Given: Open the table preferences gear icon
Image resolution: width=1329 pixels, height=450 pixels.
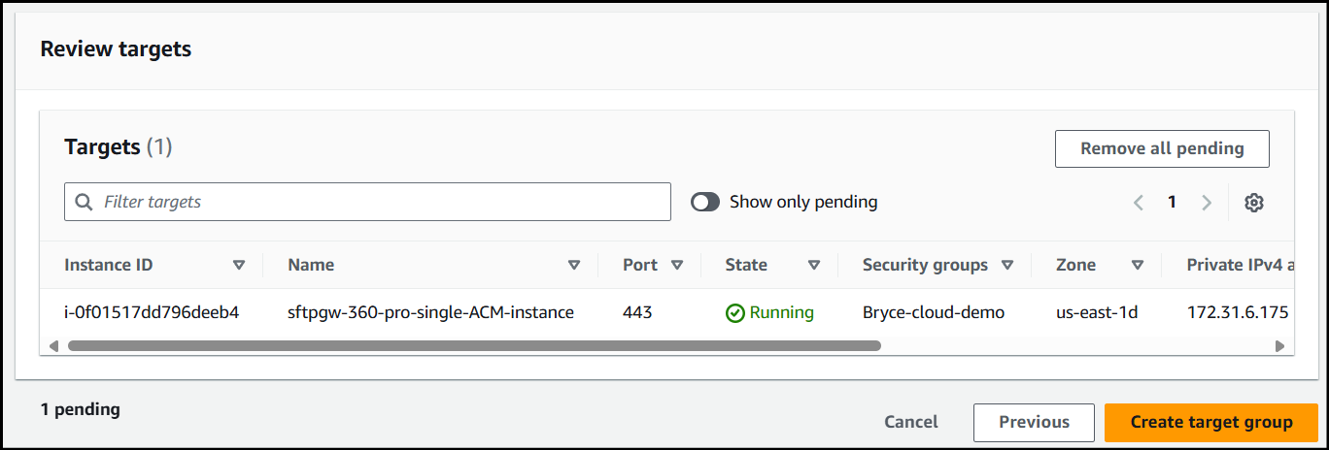Looking at the screenshot, I should click(1254, 203).
